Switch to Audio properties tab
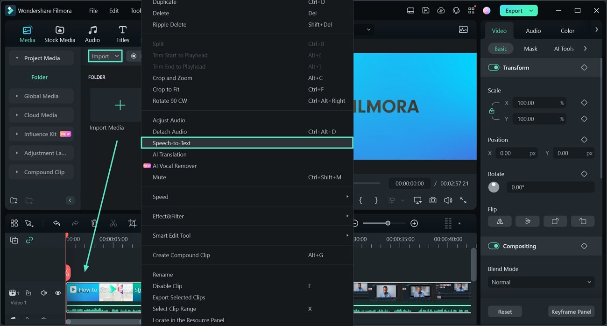 click(533, 31)
